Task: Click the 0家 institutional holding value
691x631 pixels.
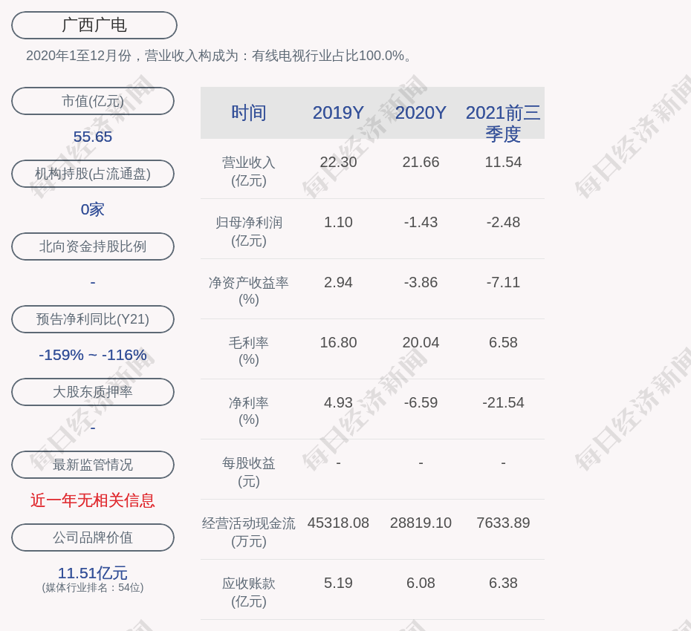Action: point(93,209)
